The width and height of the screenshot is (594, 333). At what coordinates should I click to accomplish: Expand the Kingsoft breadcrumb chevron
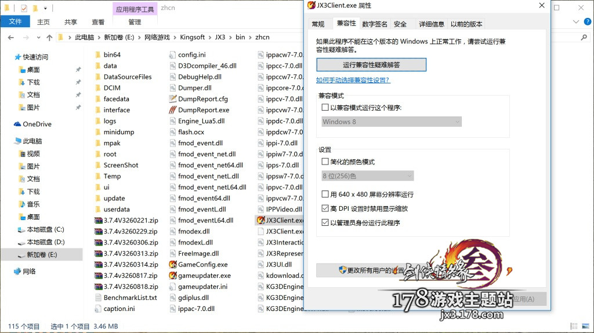210,37
